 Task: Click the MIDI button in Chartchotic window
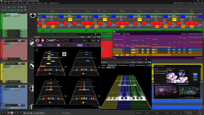(89, 37)
